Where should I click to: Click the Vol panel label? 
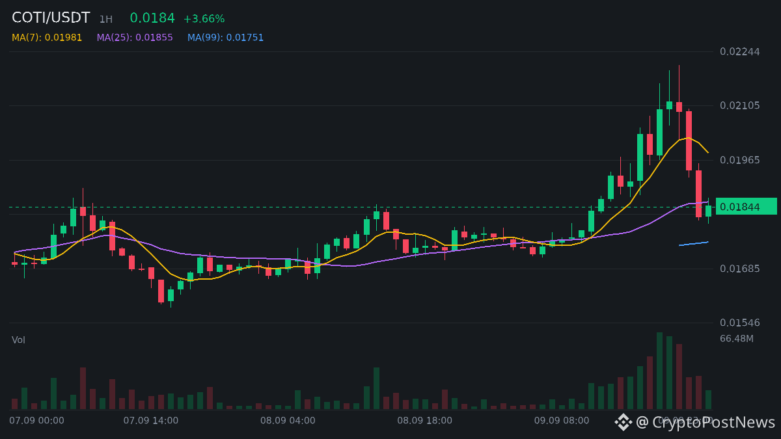pyautogui.click(x=18, y=340)
